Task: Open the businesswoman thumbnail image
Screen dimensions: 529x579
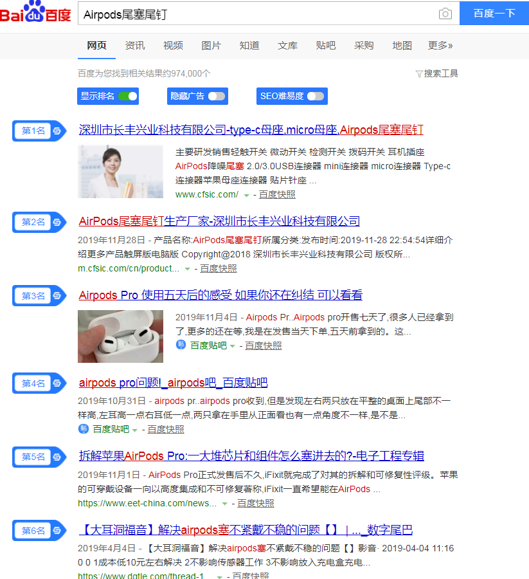Action: tap(121, 171)
